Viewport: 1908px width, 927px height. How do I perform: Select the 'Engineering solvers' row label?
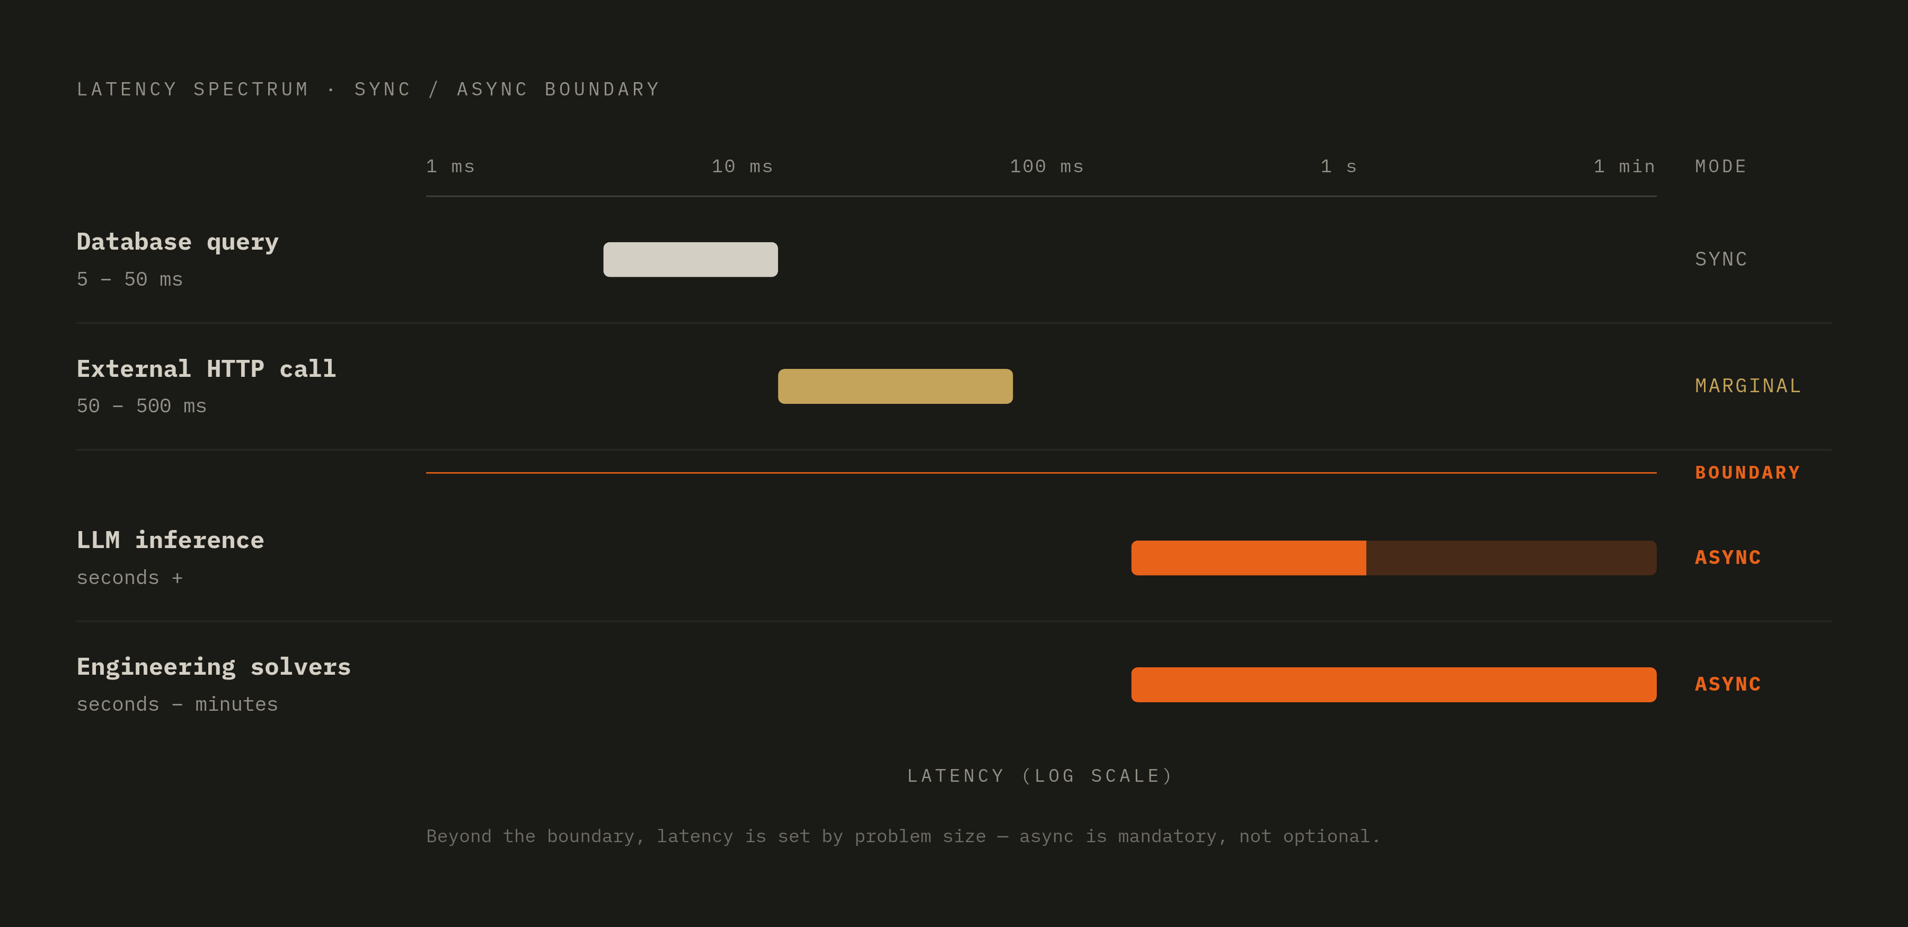[213, 667]
